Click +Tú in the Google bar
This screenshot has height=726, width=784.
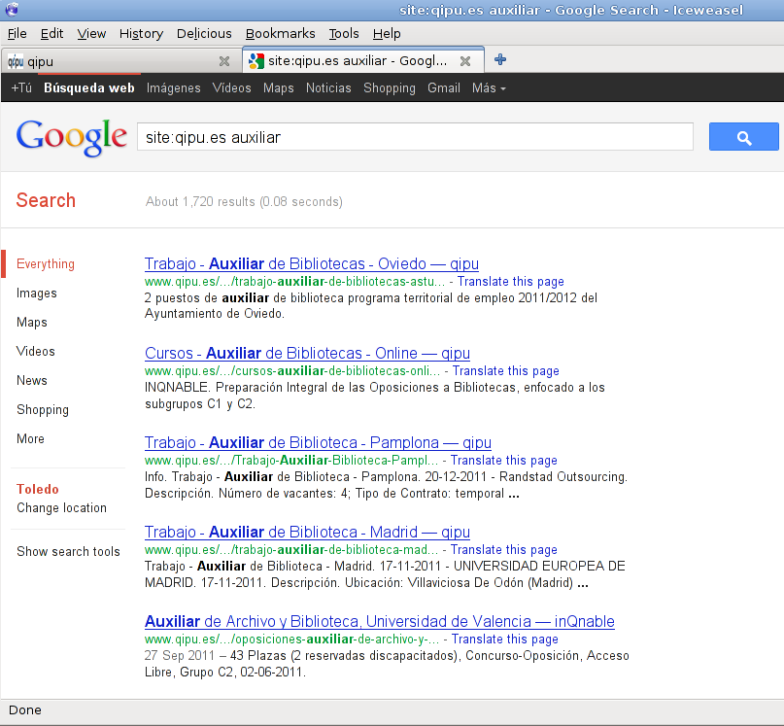[21, 88]
